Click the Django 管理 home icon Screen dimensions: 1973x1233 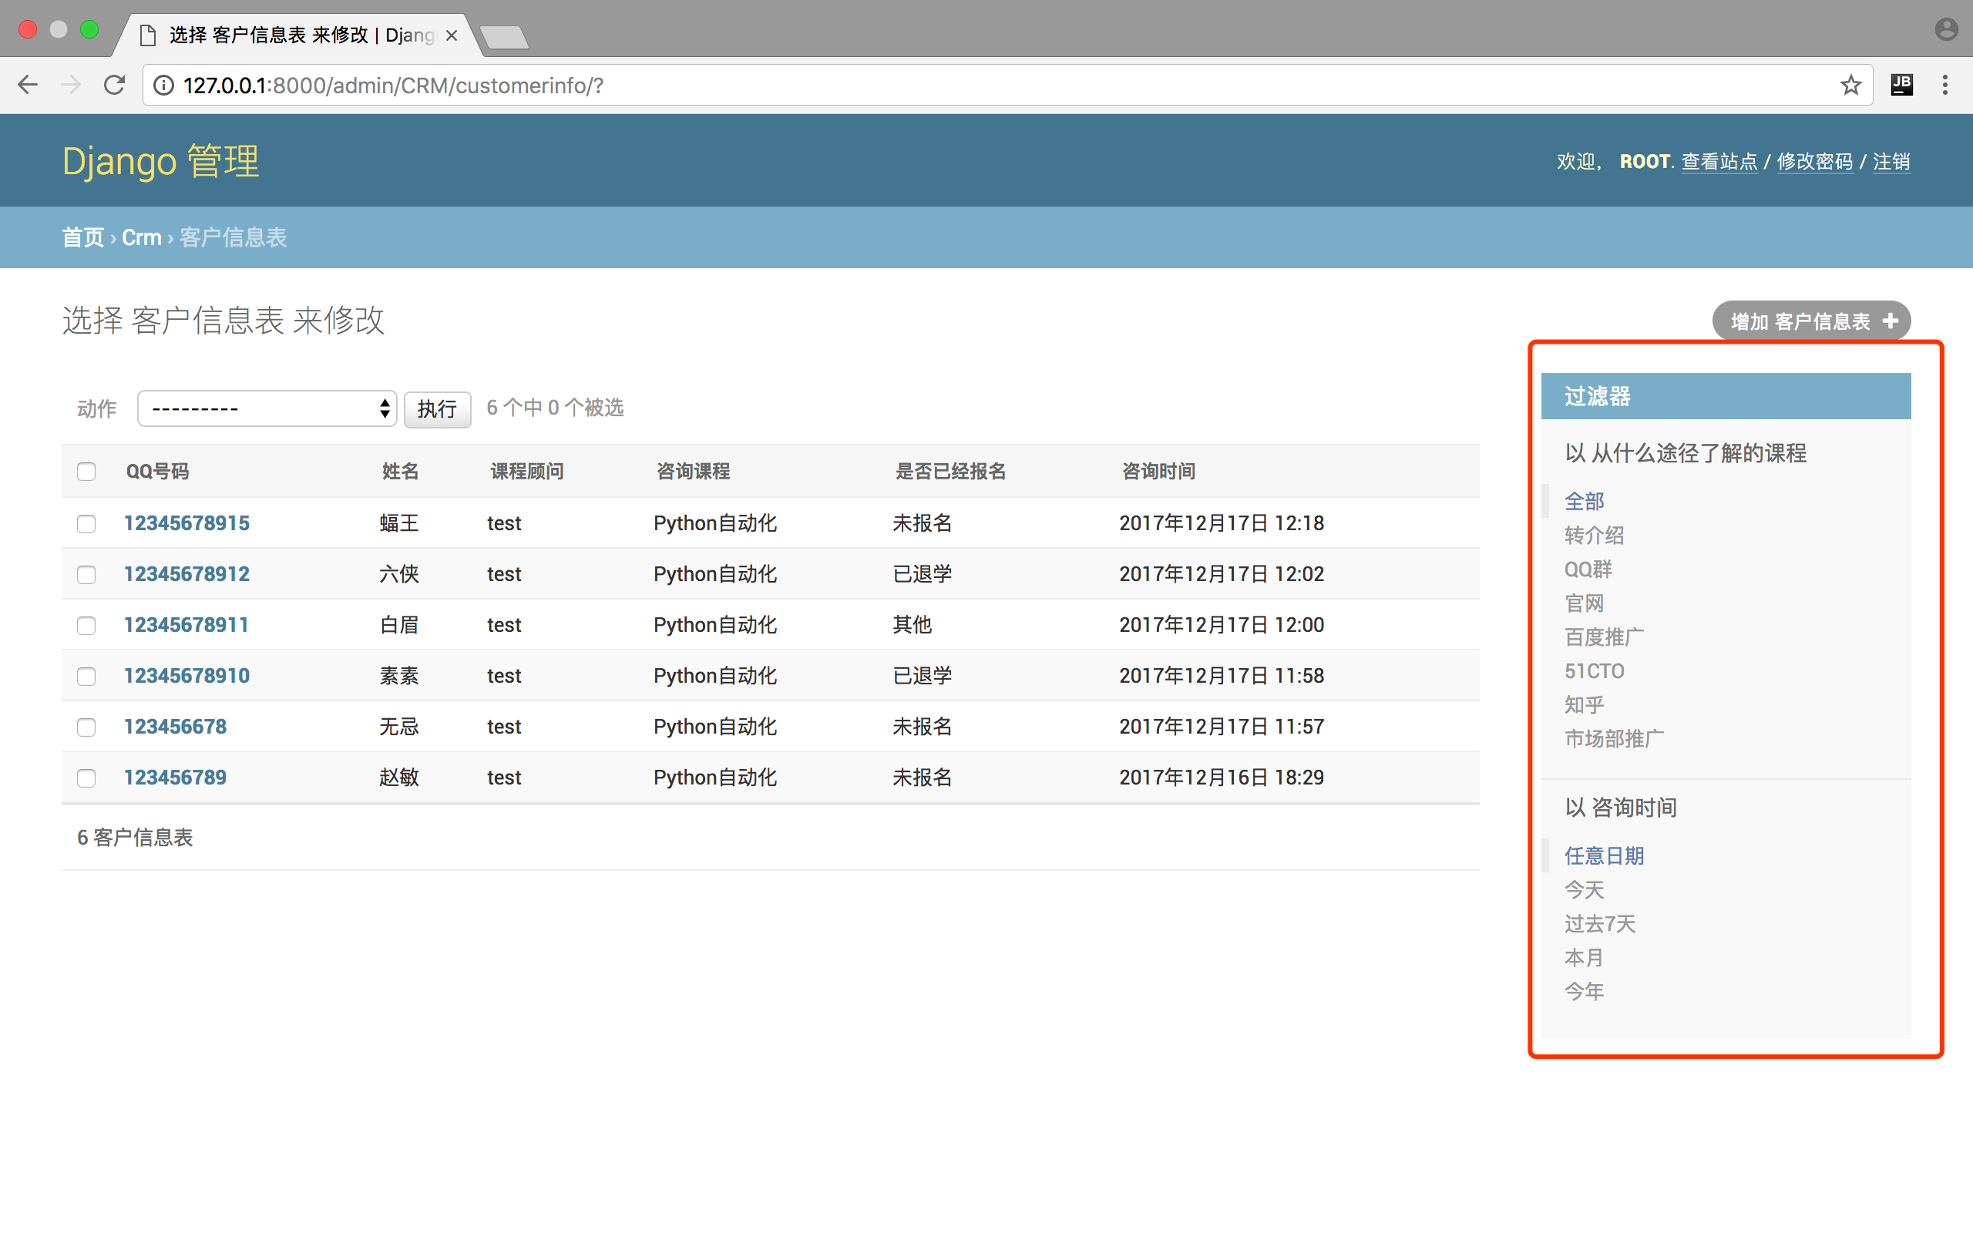(x=159, y=160)
